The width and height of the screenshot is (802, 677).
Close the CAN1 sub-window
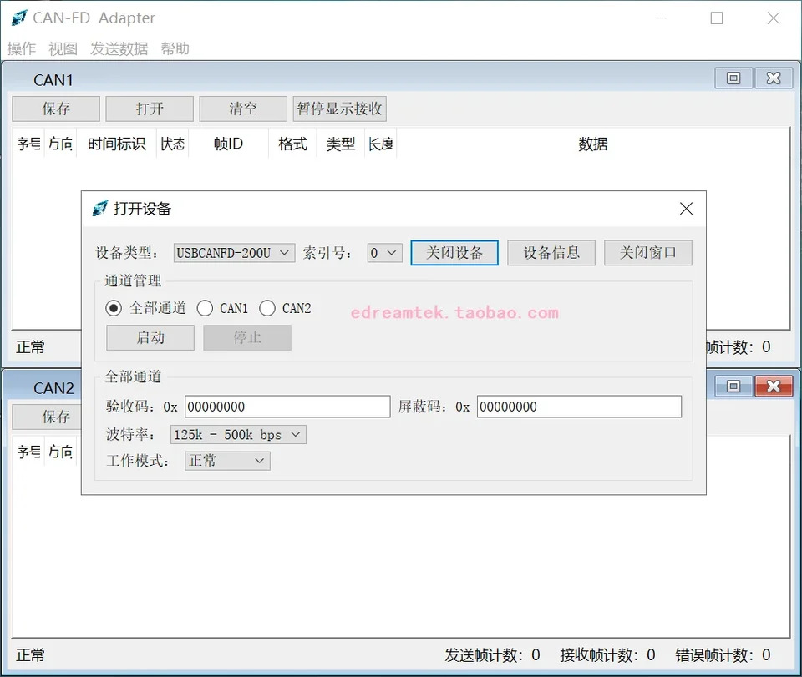click(x=774, y=78)
